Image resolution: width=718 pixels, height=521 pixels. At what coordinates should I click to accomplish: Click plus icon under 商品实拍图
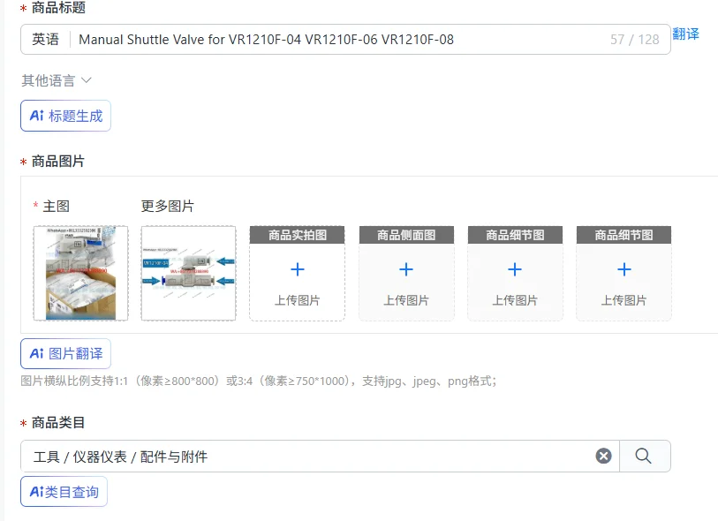point(298,269)
